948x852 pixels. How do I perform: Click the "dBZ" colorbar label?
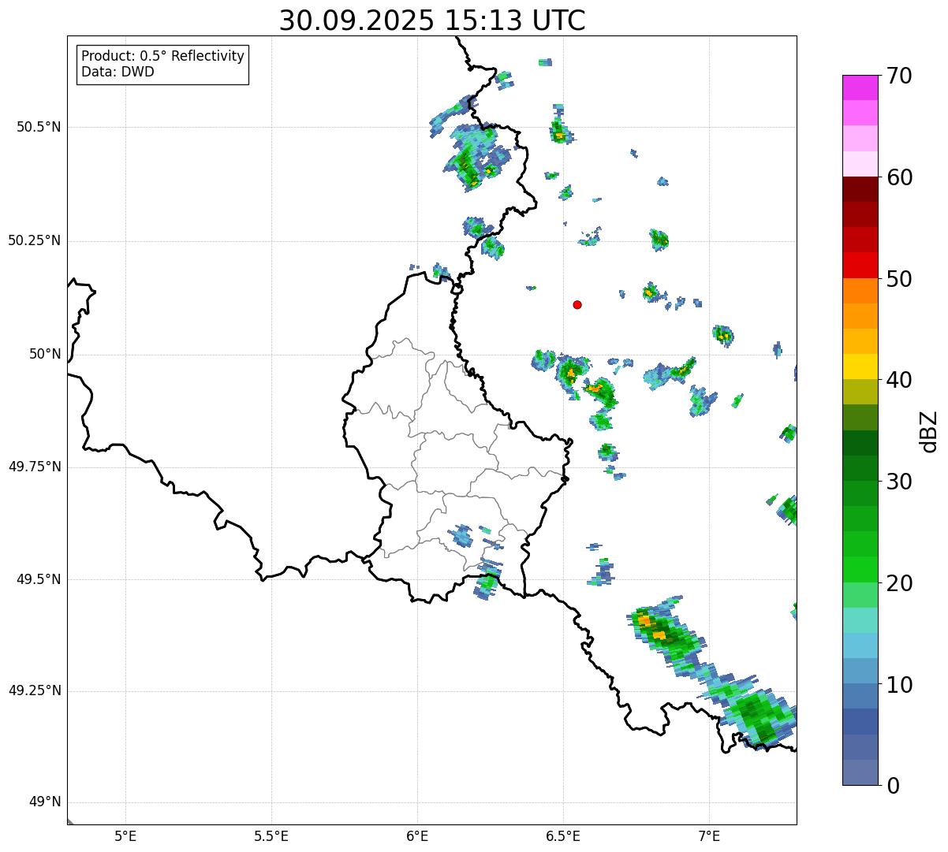(x=928, y=431)
